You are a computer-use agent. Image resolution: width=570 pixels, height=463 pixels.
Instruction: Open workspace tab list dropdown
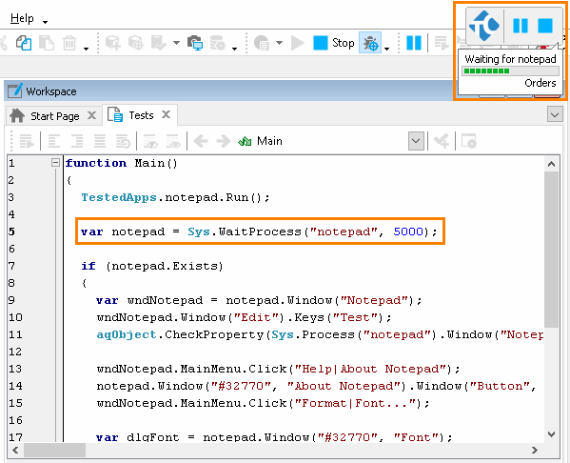coord(555,115)
